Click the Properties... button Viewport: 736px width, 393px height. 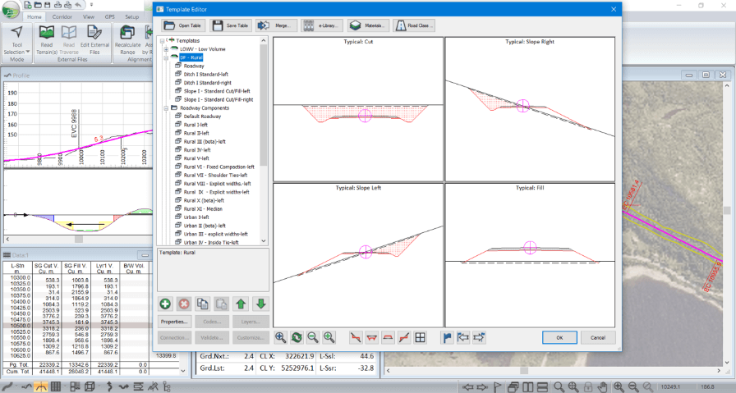pyautogui.click(x=175, y=322)
